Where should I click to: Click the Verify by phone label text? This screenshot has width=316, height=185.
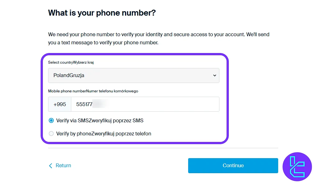coord(103,134)
